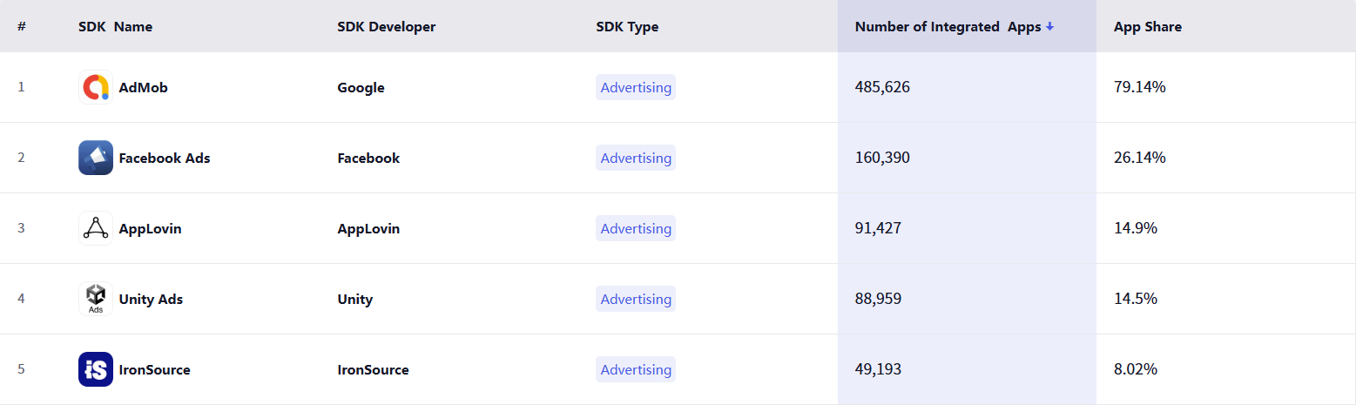The image size is (1356, 405).
Task: Click rank number 5 in IronSource row
Action: point(21,369)
